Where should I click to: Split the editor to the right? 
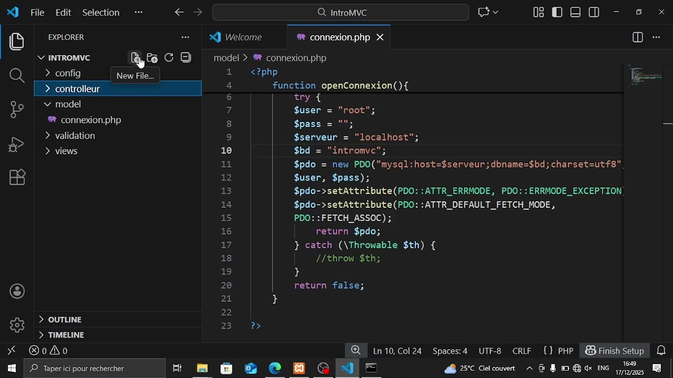[637, 37]
